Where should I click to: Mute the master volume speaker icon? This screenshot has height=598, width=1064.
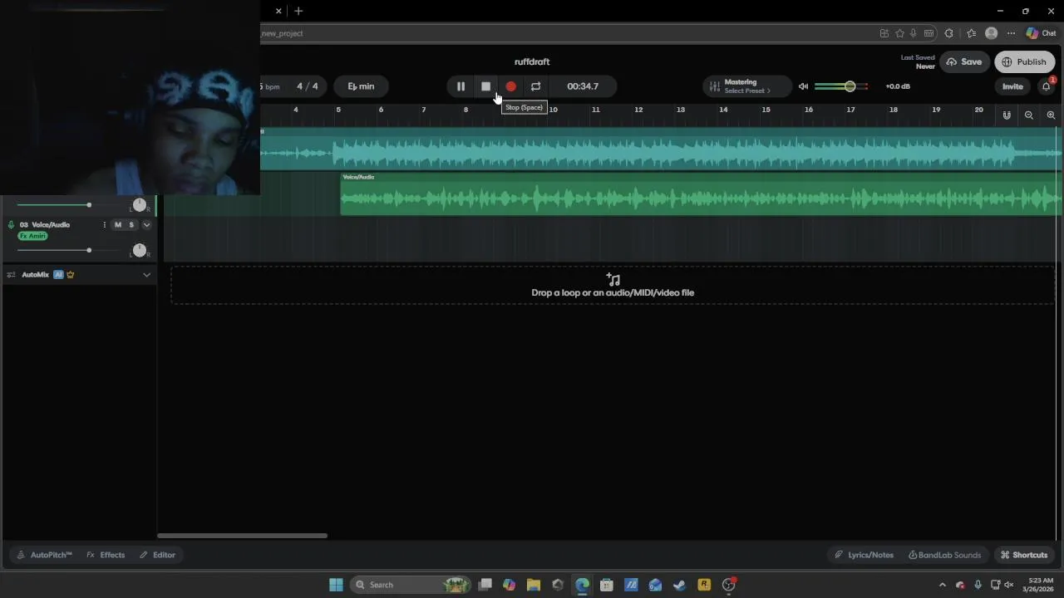(x=803, y=86)
